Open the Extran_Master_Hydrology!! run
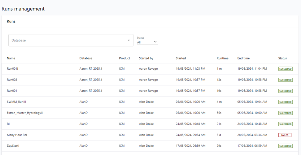This screenshot has width=301, height=156. coord(25,113)
